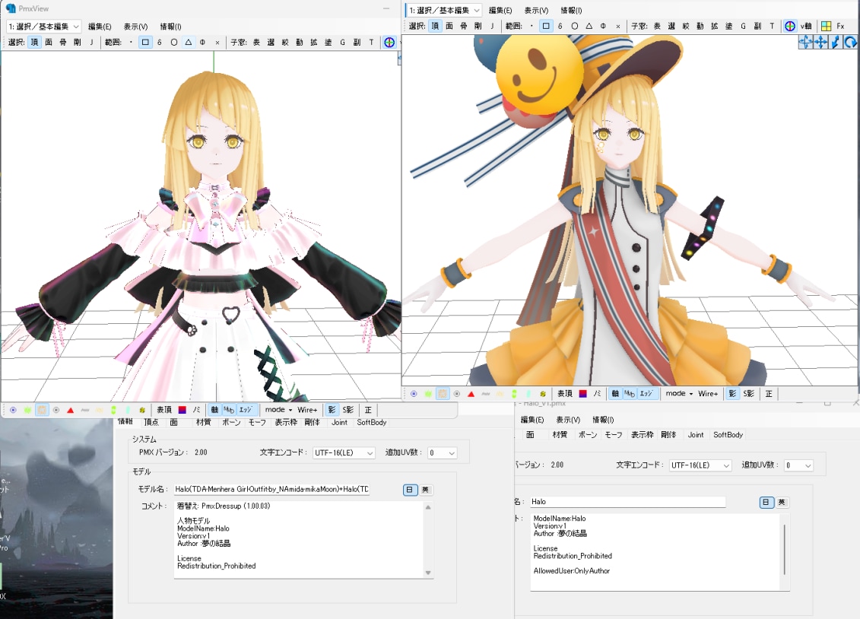Viewport: 860px width, 619px height.
Task: Open 表示(V) menu in left PmxView
Action: (x=135, y=27)
